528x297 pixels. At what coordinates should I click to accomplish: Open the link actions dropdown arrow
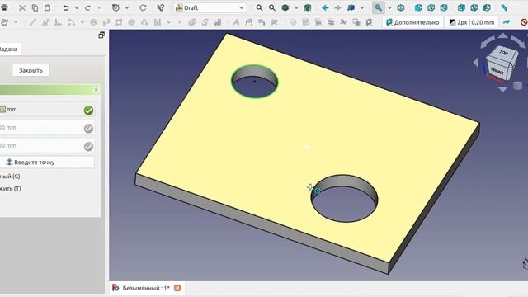click(362, 7)
